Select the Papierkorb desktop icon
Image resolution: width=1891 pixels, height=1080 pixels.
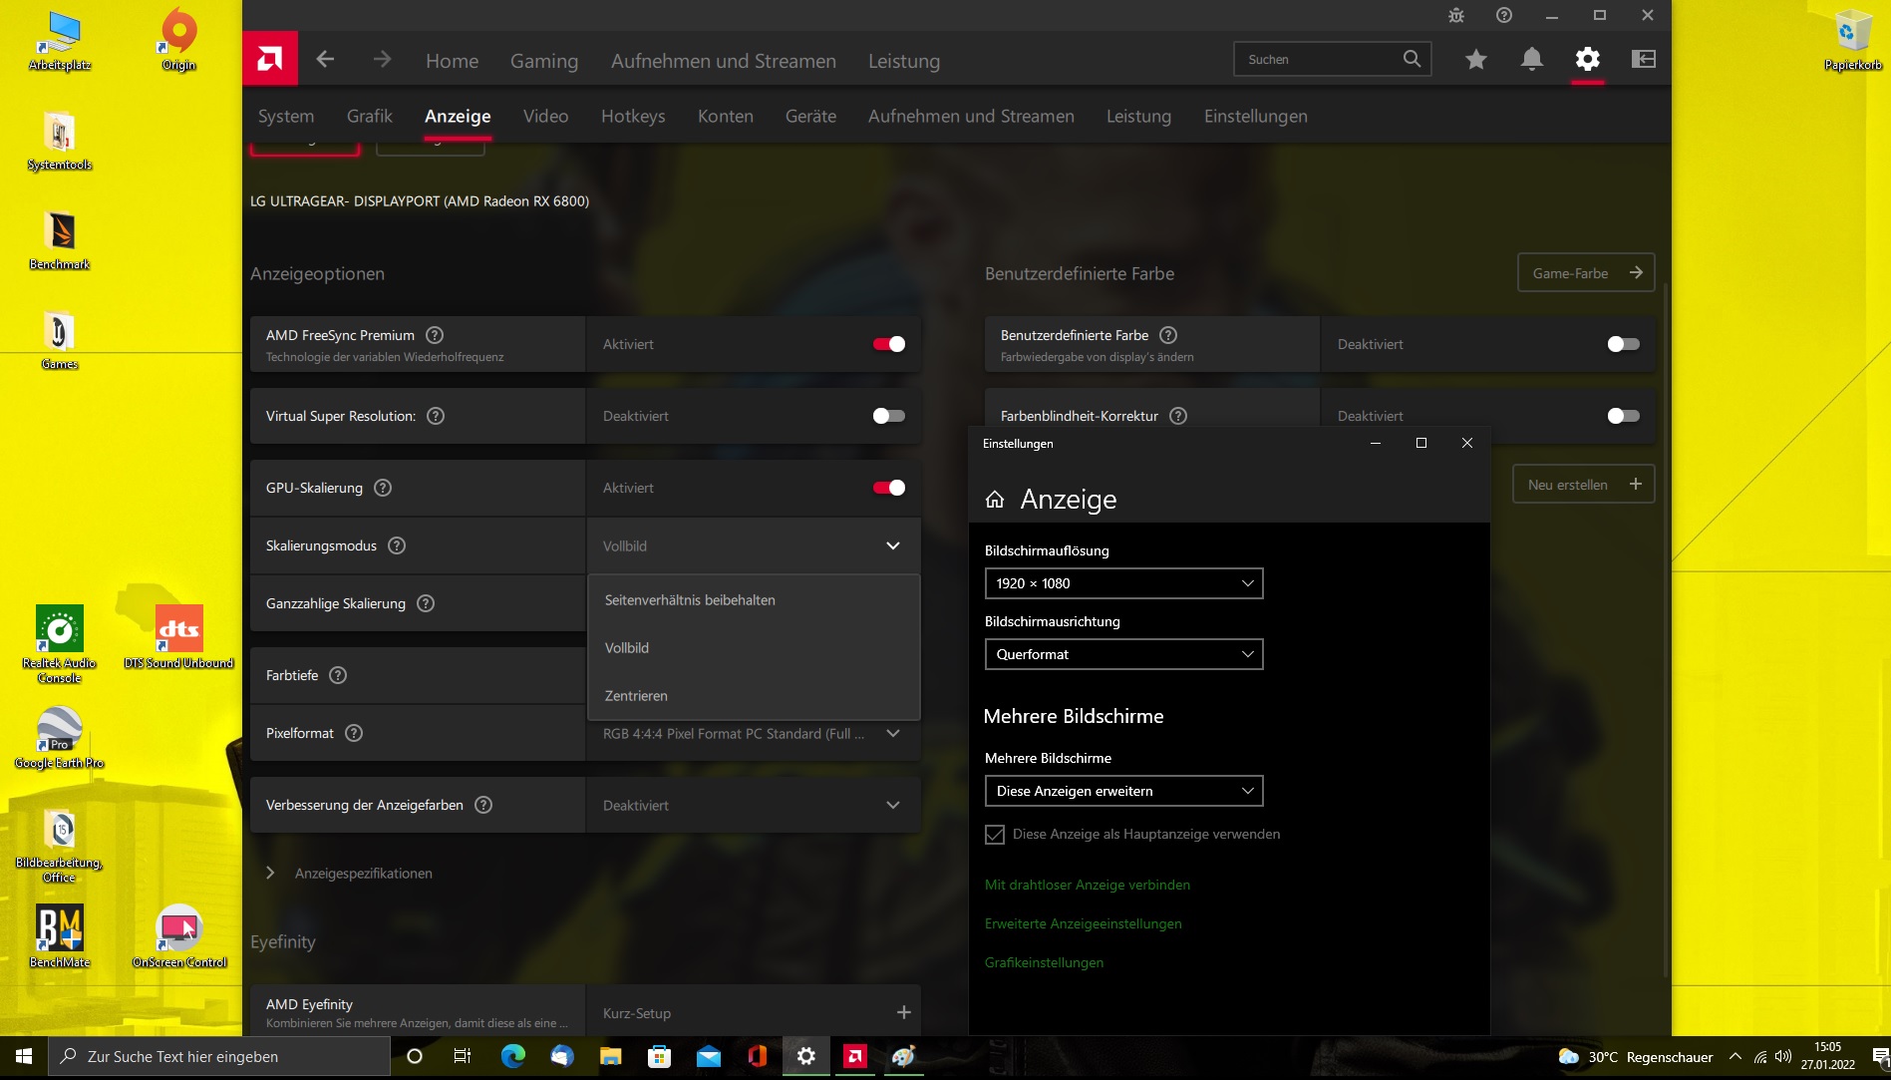tap(1853, 40)
